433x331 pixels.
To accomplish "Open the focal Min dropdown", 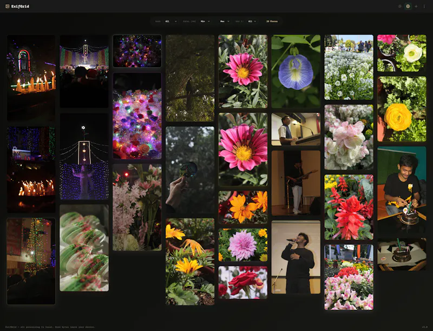I will (205, 21).
